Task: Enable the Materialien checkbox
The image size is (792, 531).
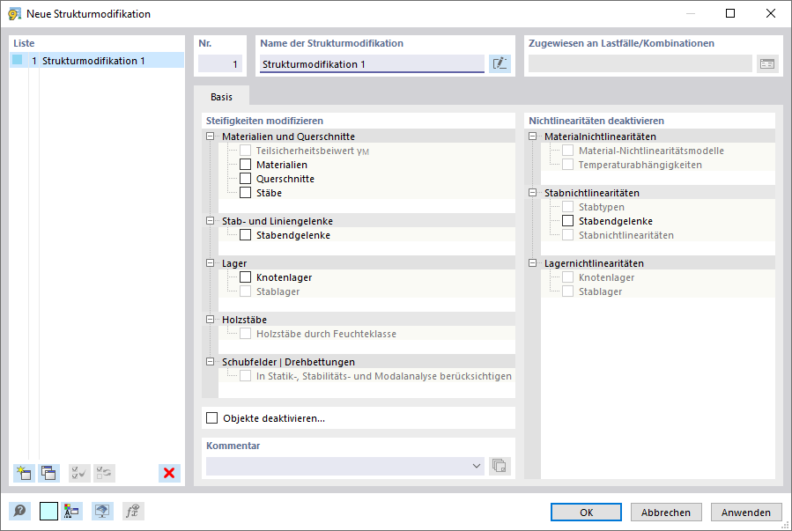Action: point(246,165)
